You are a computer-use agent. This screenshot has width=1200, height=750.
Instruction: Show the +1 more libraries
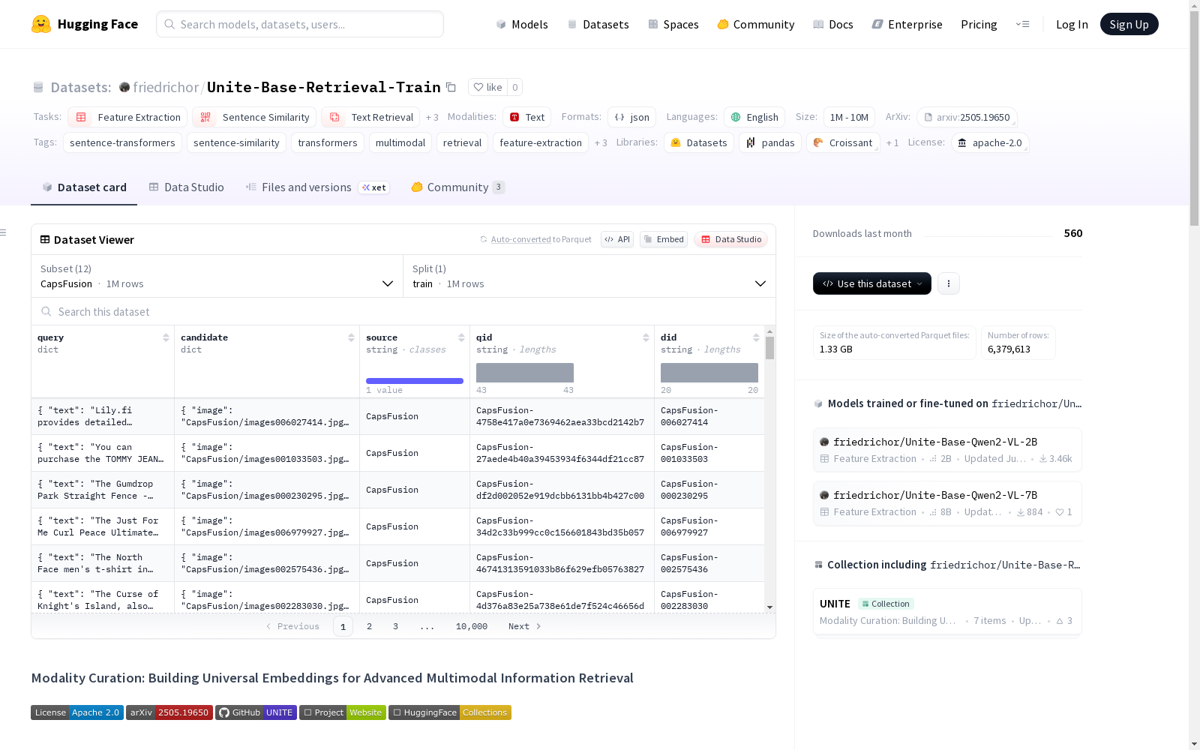892,142
